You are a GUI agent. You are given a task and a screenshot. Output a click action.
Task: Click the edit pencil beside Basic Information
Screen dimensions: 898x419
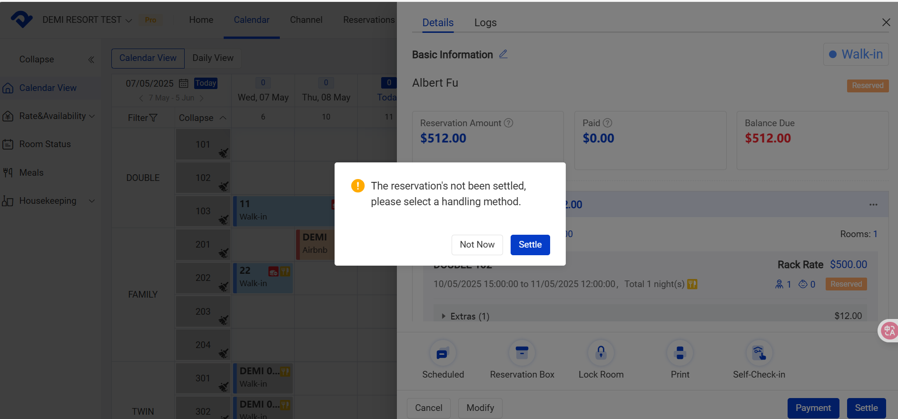(x=503, y=54)
